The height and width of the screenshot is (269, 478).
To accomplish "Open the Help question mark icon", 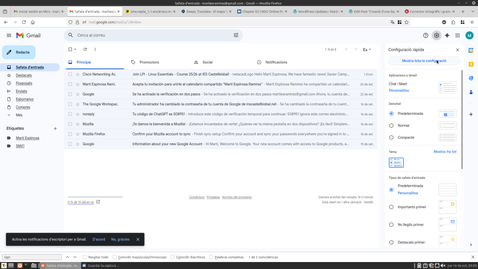I will point(425,35).
